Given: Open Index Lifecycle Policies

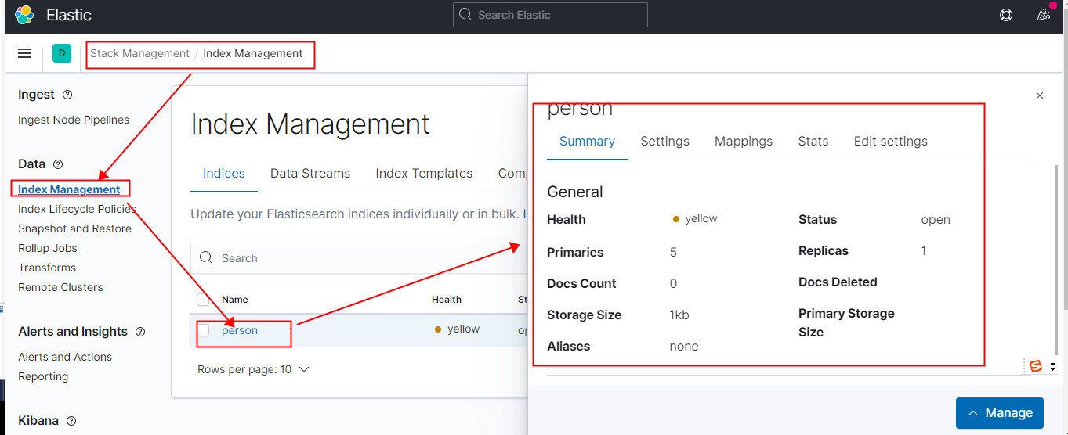Looking at the screenshot, I should coord(77,209).
